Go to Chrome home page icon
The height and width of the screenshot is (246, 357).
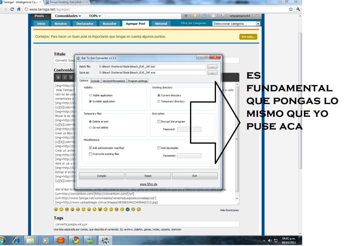click(x=19, y=9)
